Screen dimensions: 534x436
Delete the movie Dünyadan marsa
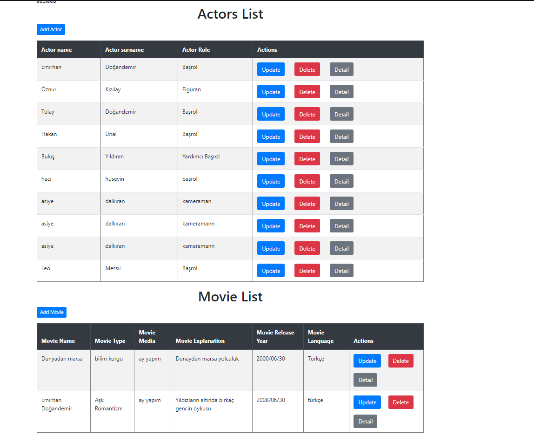pos(400,361)
